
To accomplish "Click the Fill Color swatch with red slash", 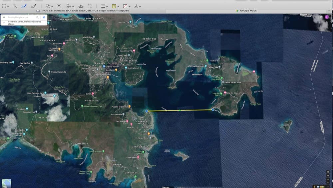I will pos(125,6).
